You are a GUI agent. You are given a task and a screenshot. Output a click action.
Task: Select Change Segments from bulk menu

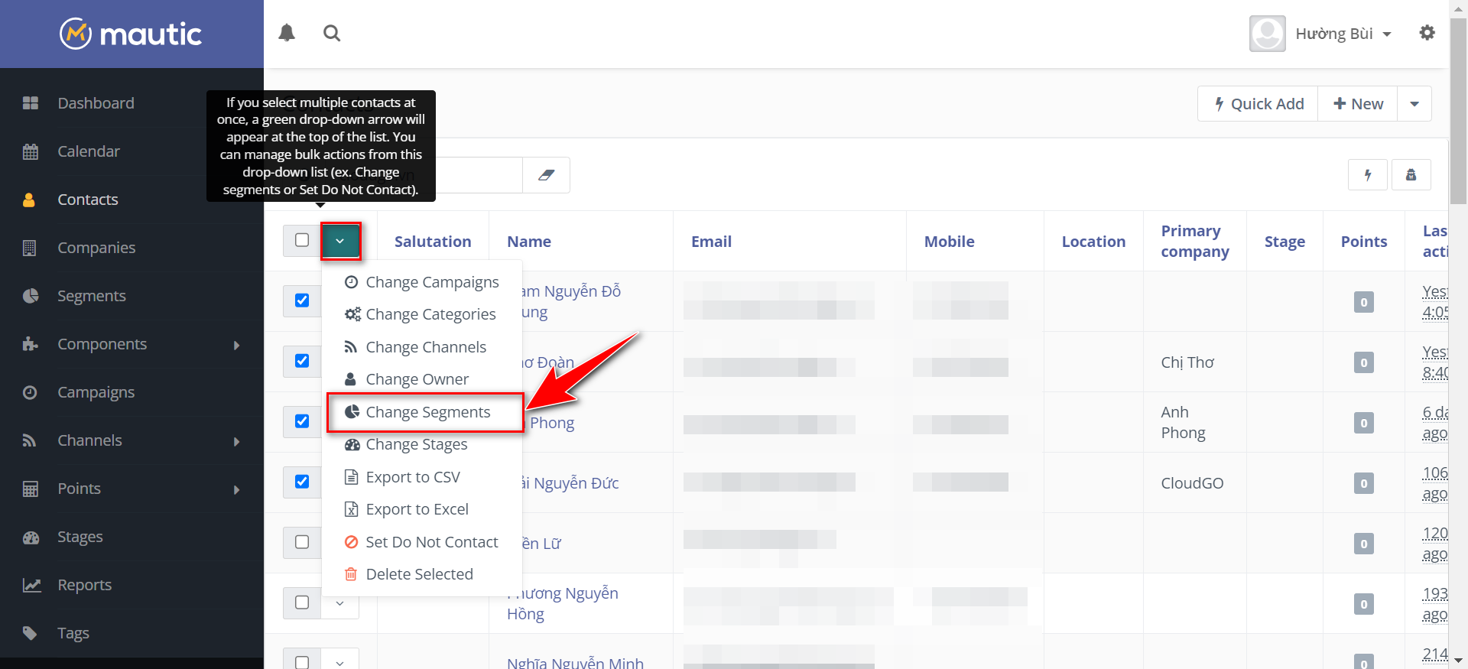[427, 412]
